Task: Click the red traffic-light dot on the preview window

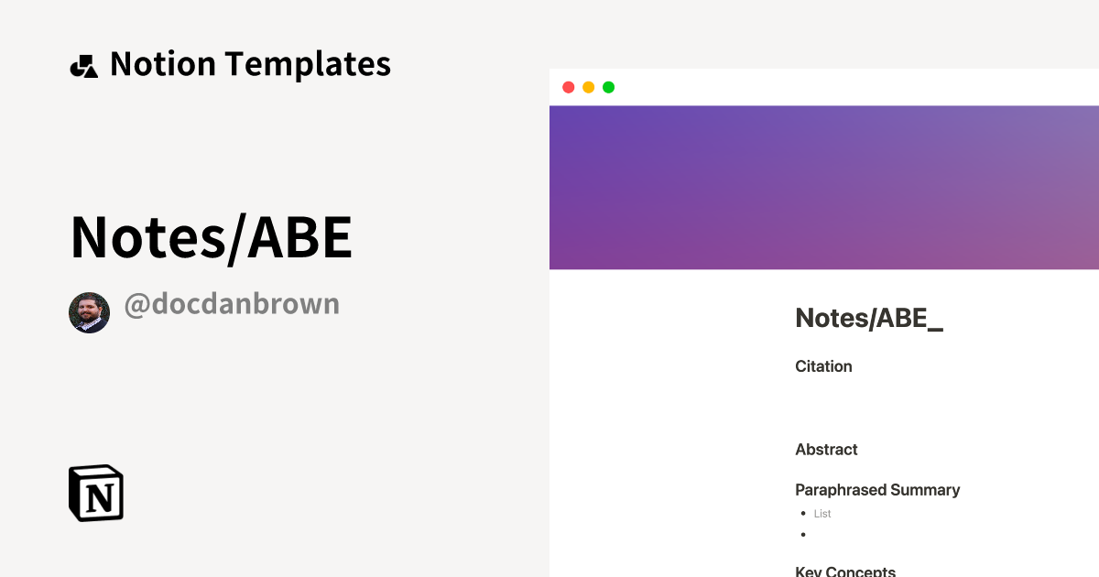Action: pyautogui.click(x=569, y=86)
